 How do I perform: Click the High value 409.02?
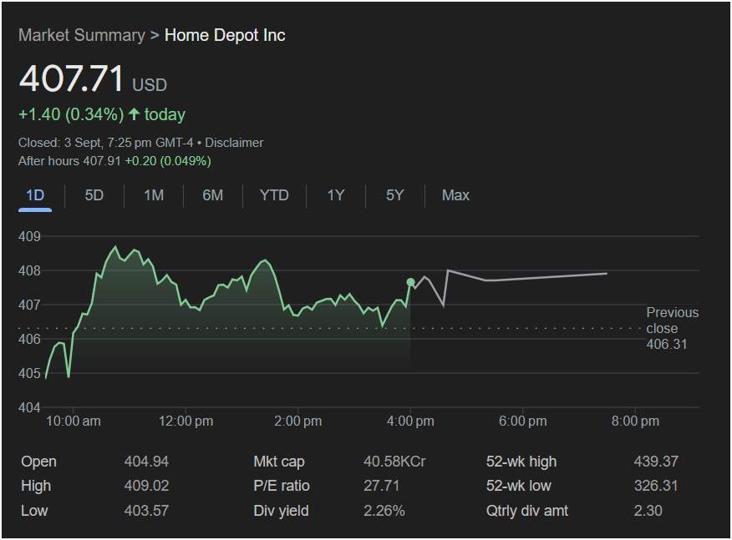tap(146, 486)
